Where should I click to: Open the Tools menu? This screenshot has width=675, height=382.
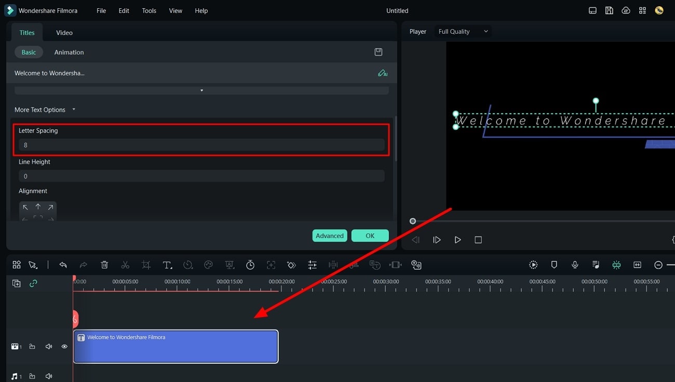click(149, 10)
